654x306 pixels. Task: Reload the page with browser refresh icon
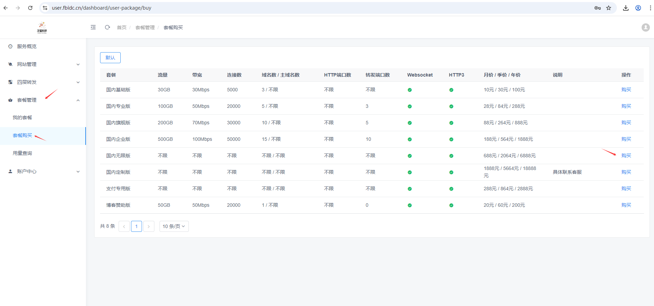coord(30,8)
